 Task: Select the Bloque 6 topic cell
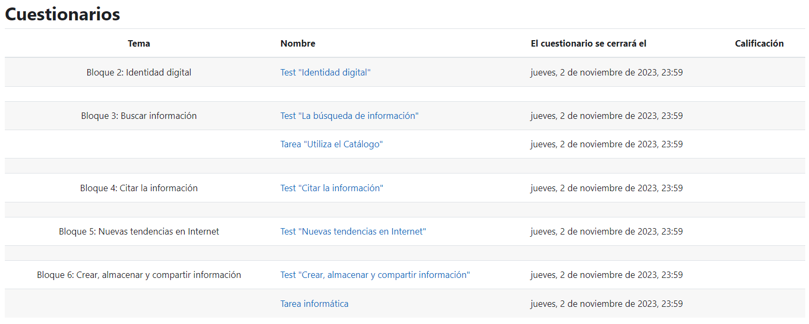point(139,275)
